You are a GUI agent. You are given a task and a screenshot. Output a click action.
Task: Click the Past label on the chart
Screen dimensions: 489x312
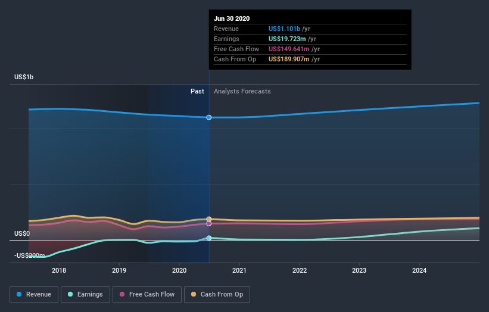[x=197, y=91]
